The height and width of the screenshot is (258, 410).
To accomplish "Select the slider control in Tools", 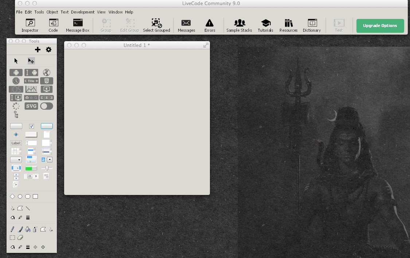I will pyautogui.click(x=47, y=168).
